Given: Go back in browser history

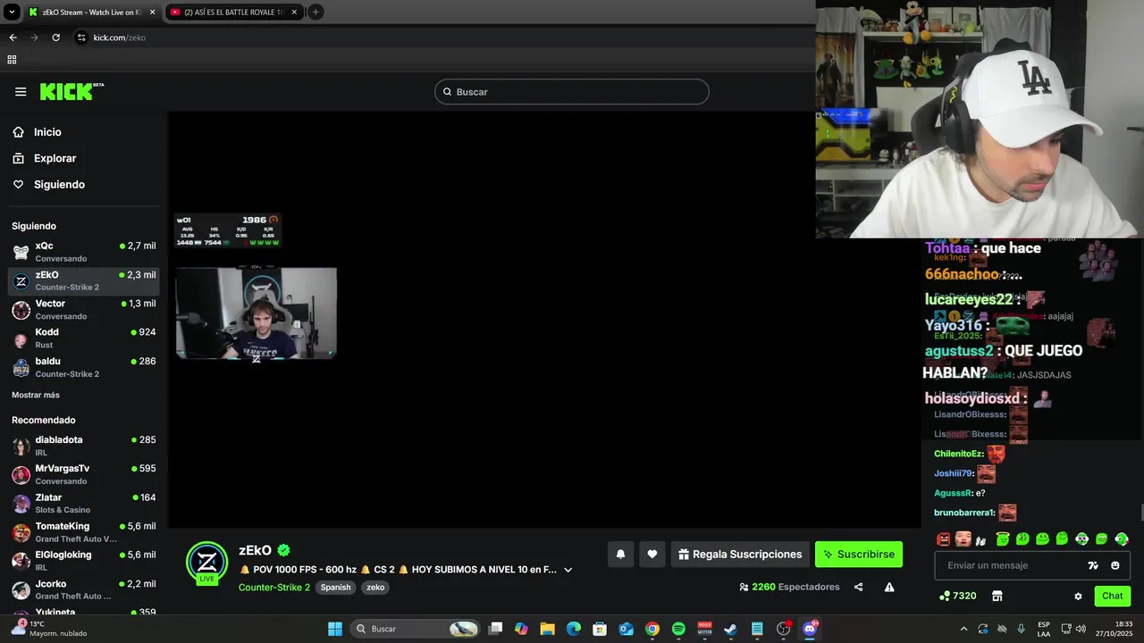Looking at the screenshot, I should 13,38.
